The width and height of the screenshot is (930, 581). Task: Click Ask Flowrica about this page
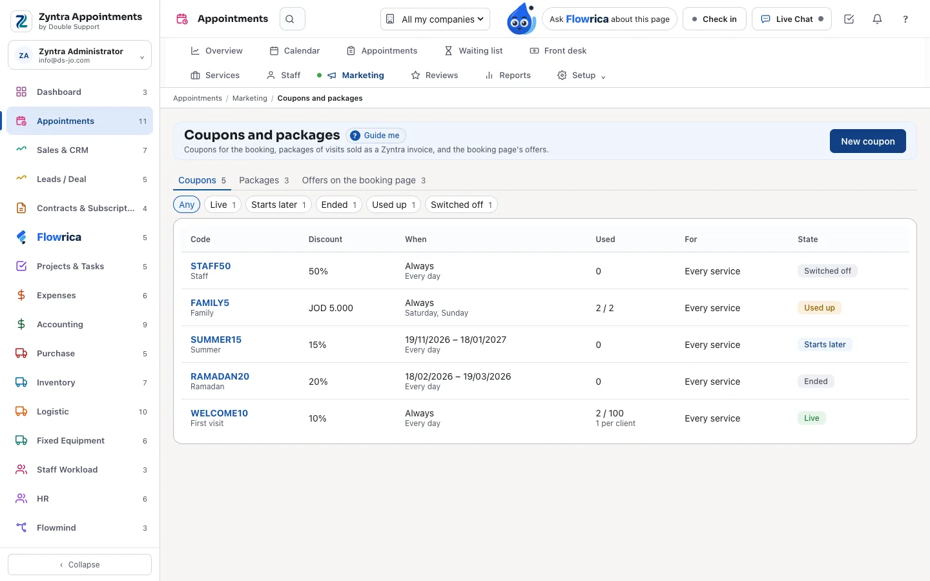click(610, 19)
